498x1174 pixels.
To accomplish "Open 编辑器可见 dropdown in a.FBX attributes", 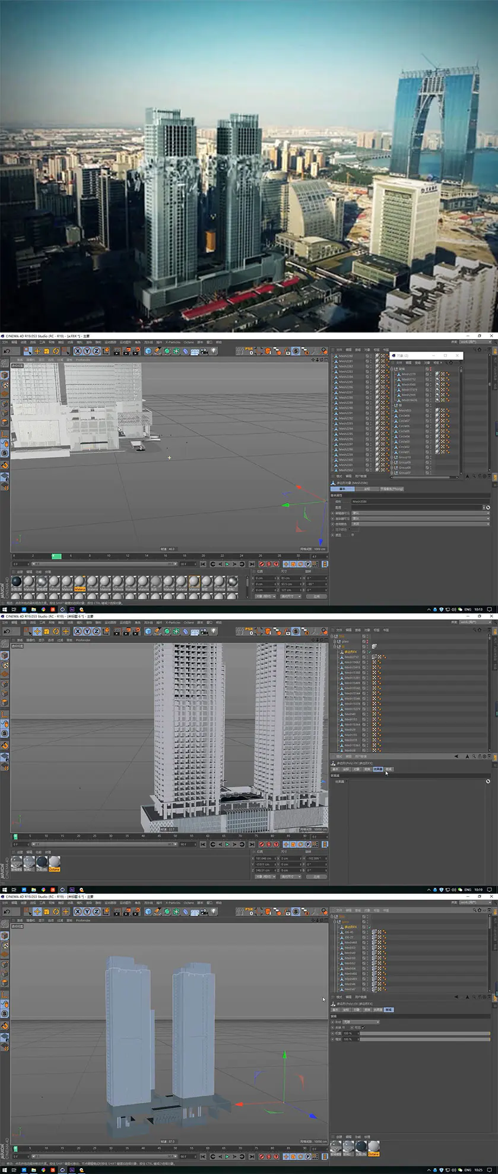I will [420, 513].
